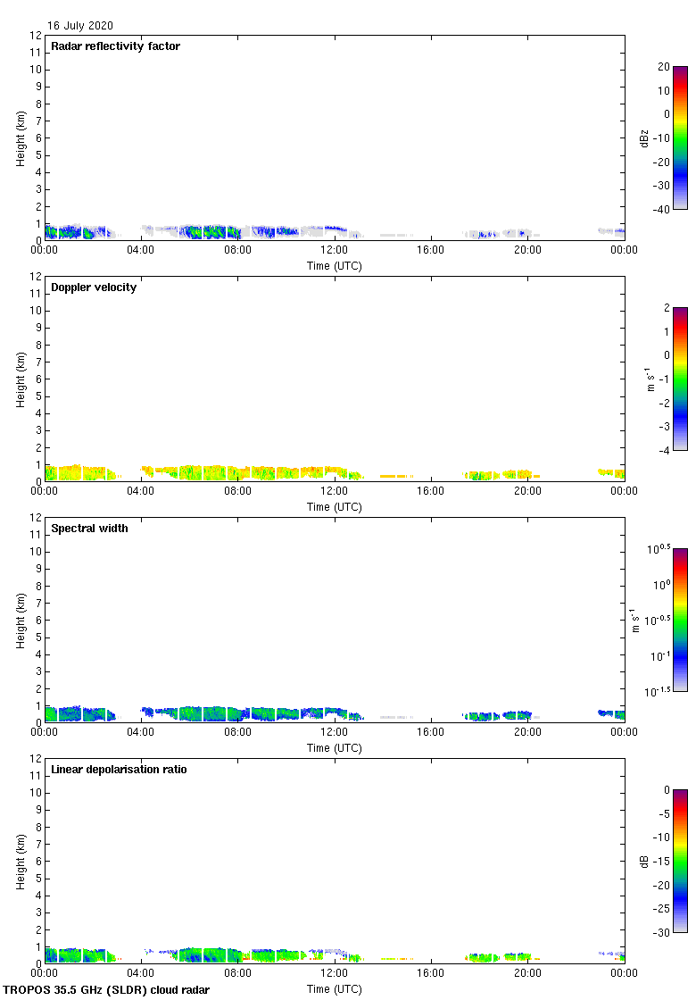Click the "Radar reflectivity factor" panel title

pyautogui.click(x=115, y=46)
